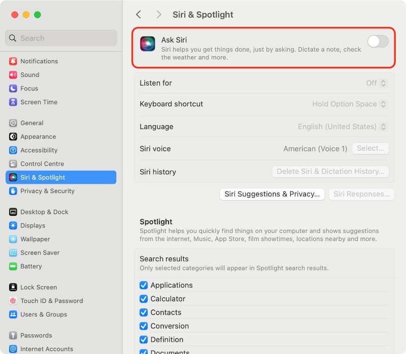The image size is (406, 354).
Task: Open Sound settings pane
Action: click(x=61, y=75)
